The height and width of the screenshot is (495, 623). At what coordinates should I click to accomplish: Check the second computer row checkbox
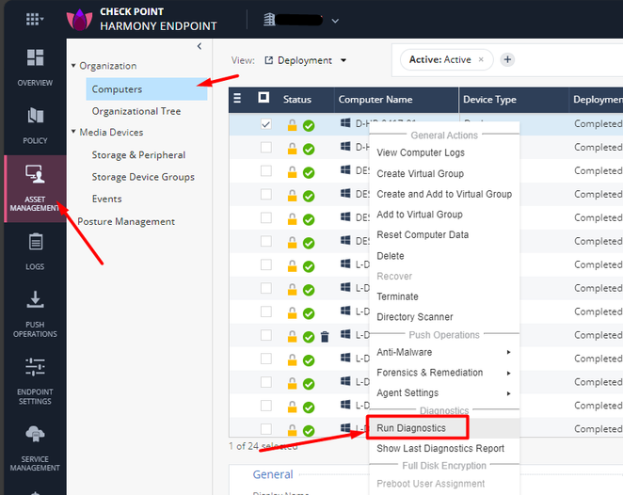point(266,148)
